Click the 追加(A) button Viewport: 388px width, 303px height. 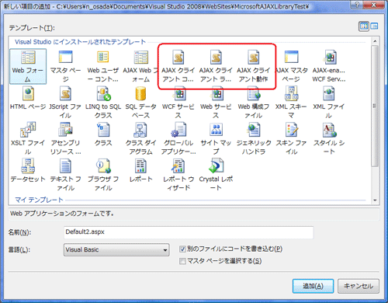point(313,286)
